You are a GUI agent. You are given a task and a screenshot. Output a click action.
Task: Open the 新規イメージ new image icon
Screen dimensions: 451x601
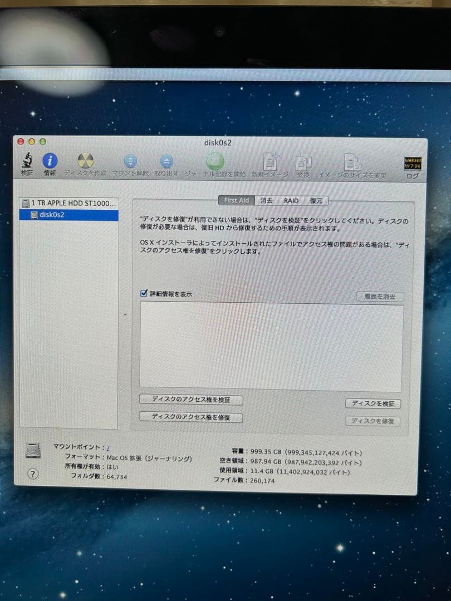coord(271,162)
